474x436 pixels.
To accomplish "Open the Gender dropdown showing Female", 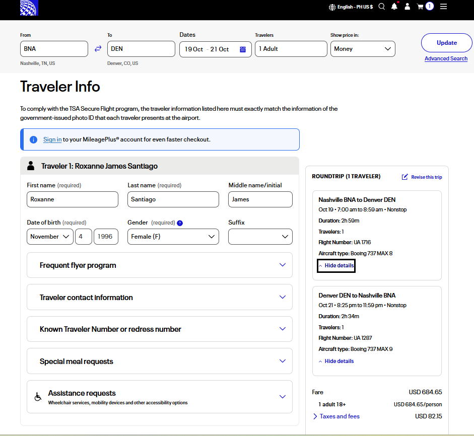I will coord(173,237).
